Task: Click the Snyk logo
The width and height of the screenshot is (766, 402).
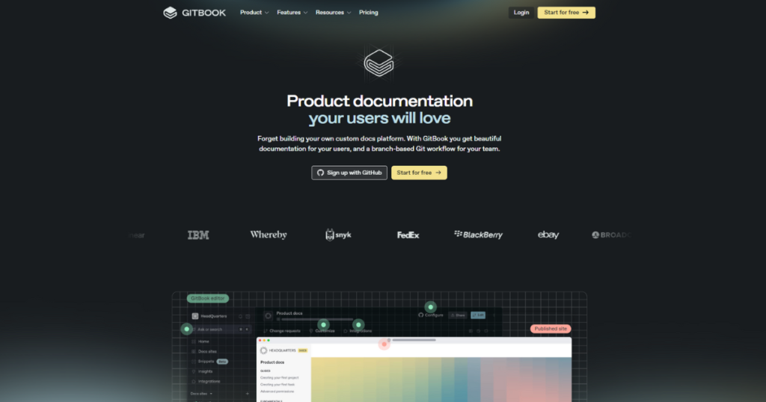Action: click(x=339, y=235)
